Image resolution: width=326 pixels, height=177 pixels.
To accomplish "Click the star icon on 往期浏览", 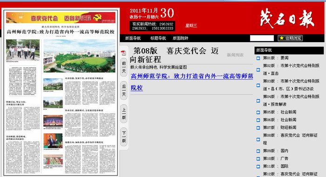I will [x=281, y=38].
